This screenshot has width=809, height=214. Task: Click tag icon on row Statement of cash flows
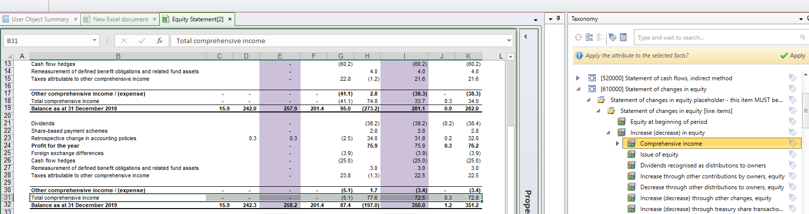[793, 78]
